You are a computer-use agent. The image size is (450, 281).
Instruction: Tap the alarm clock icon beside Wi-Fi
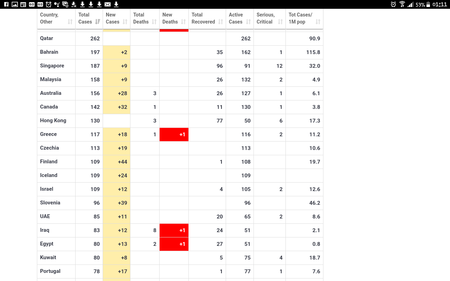tap(393, 4)
